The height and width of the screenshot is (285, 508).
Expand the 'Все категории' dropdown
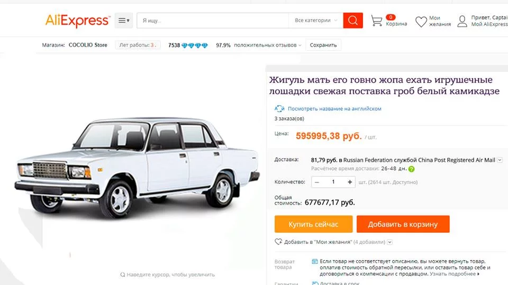point(316,21)
